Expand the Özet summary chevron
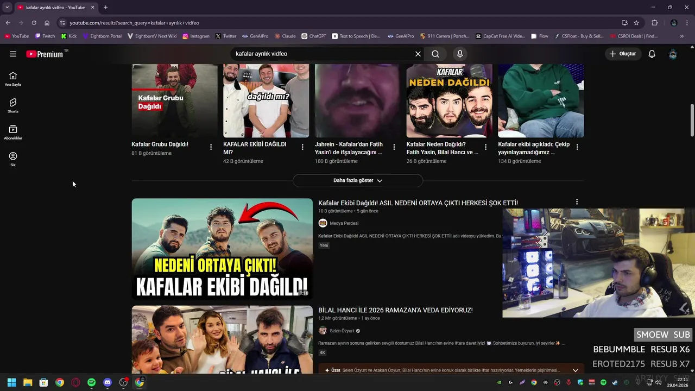The image size is (695, 391). click(576, 370)
